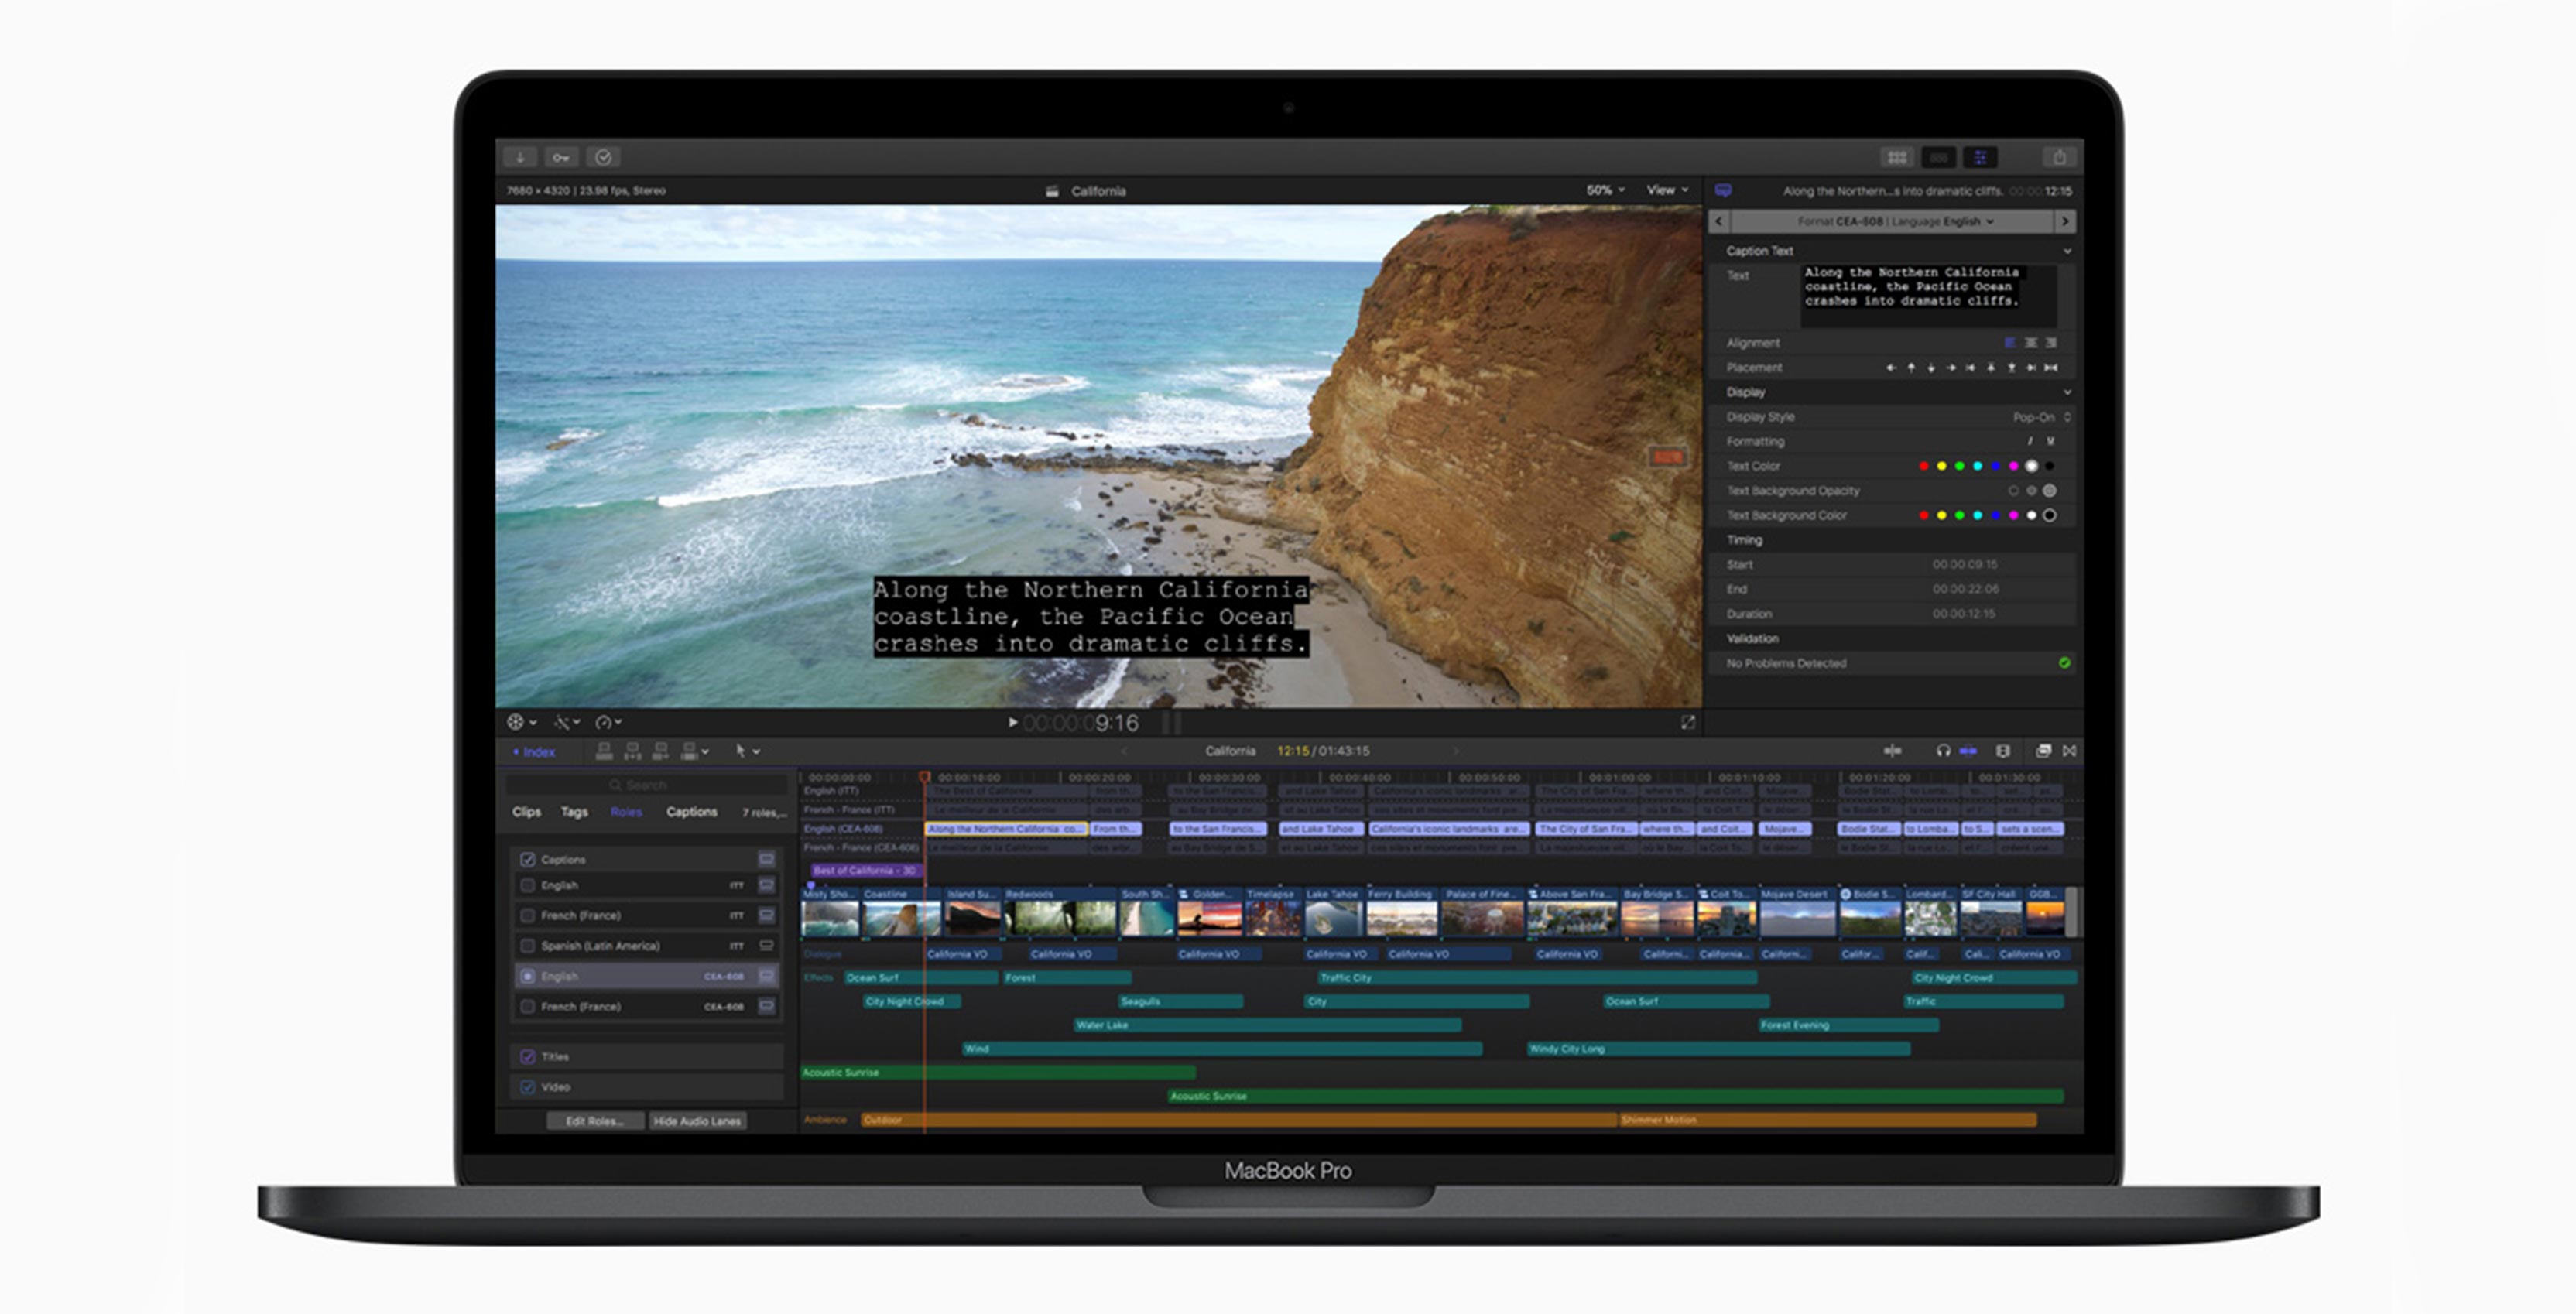The image size is (2576, 1314).
Task: Enable the Spanish (Latin America) checkbox
Action: [528, 946]
